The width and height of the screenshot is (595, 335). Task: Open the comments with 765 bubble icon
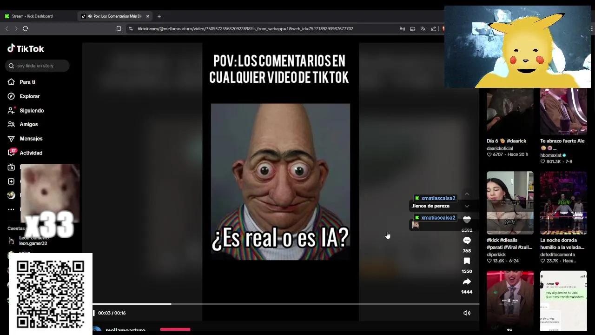tap(467, 241)
